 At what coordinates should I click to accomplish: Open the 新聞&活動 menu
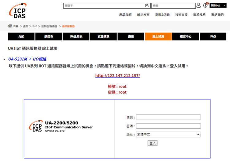[x=162, y=15]
